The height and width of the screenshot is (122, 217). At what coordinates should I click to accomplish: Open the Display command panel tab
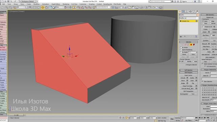coord(194,12)
